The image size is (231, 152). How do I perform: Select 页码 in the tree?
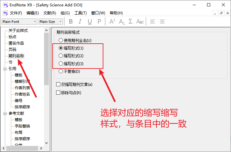click(x=12, y=50)
